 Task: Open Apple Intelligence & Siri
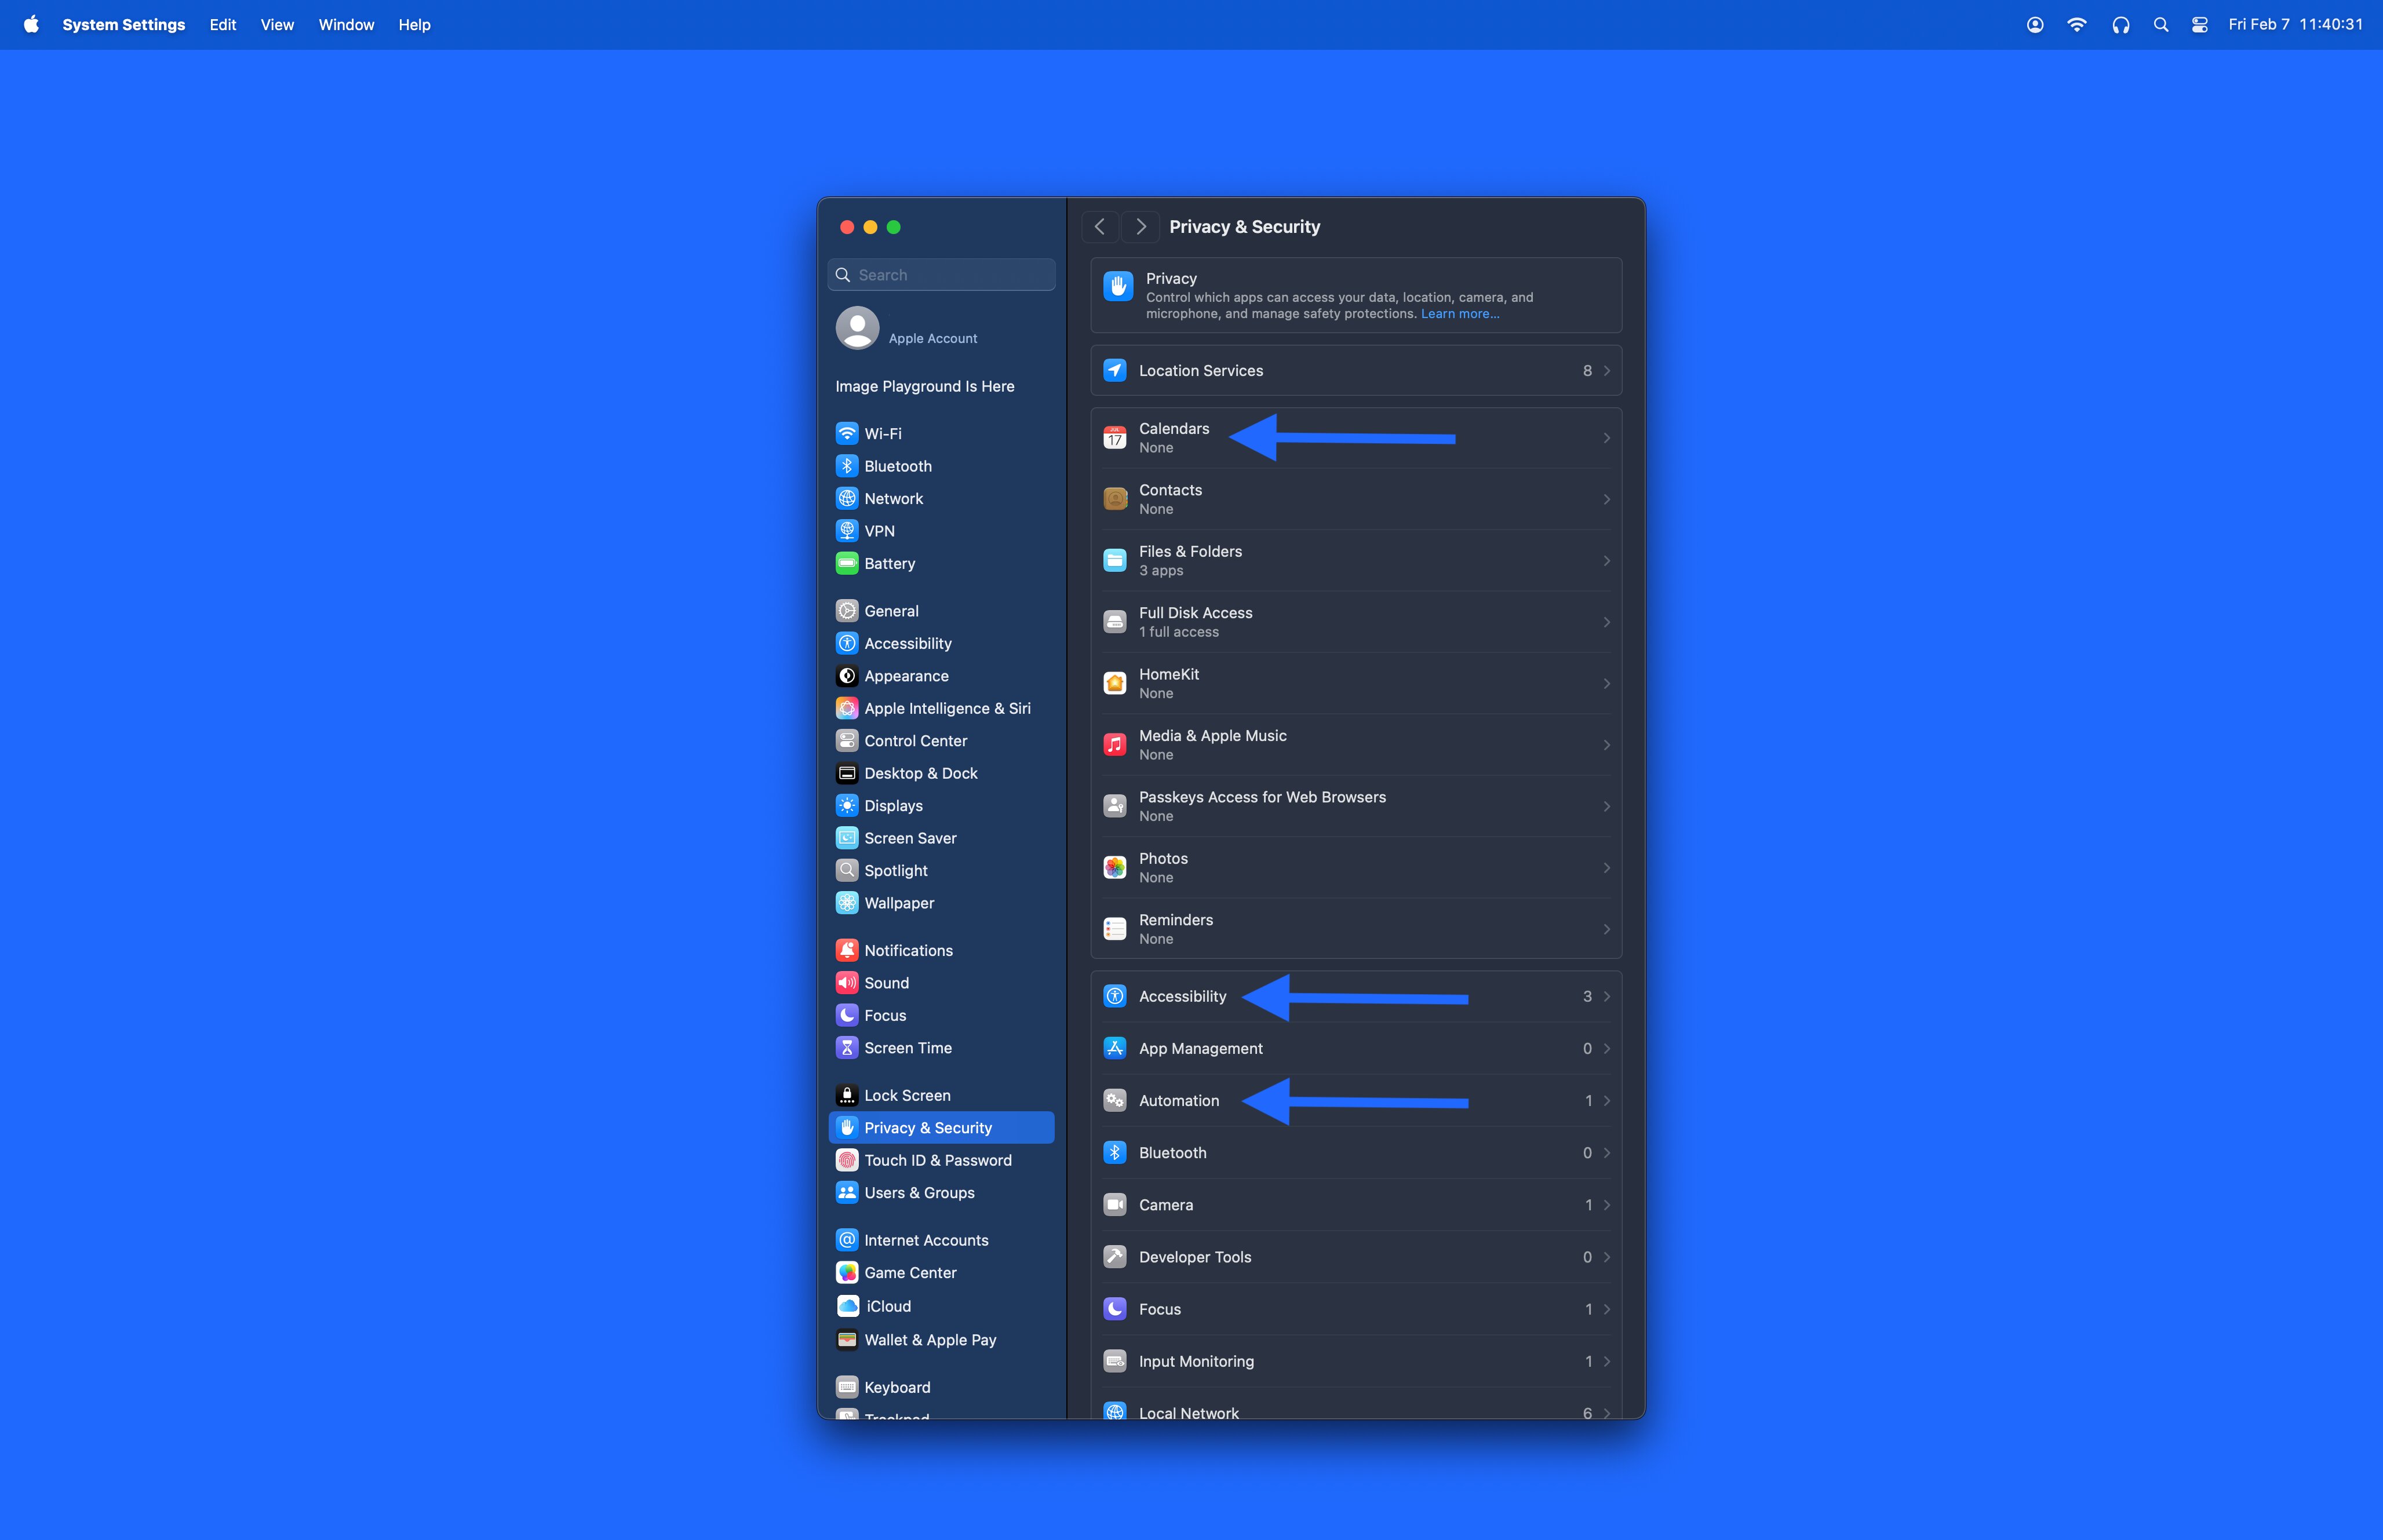tap(941, 708)
